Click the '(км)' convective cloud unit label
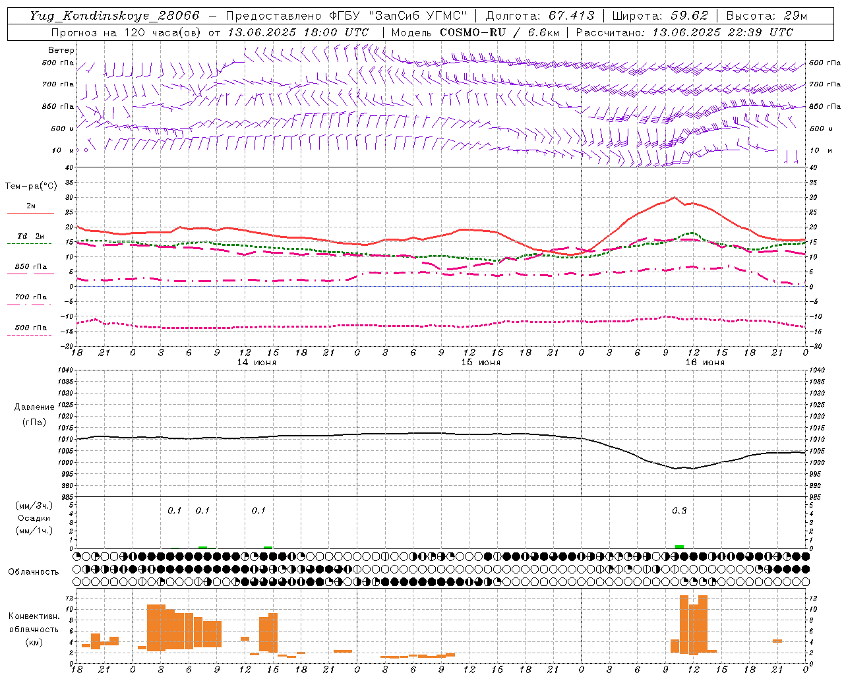The height and width of the screenshot is (675, 844). pos(34,641)
